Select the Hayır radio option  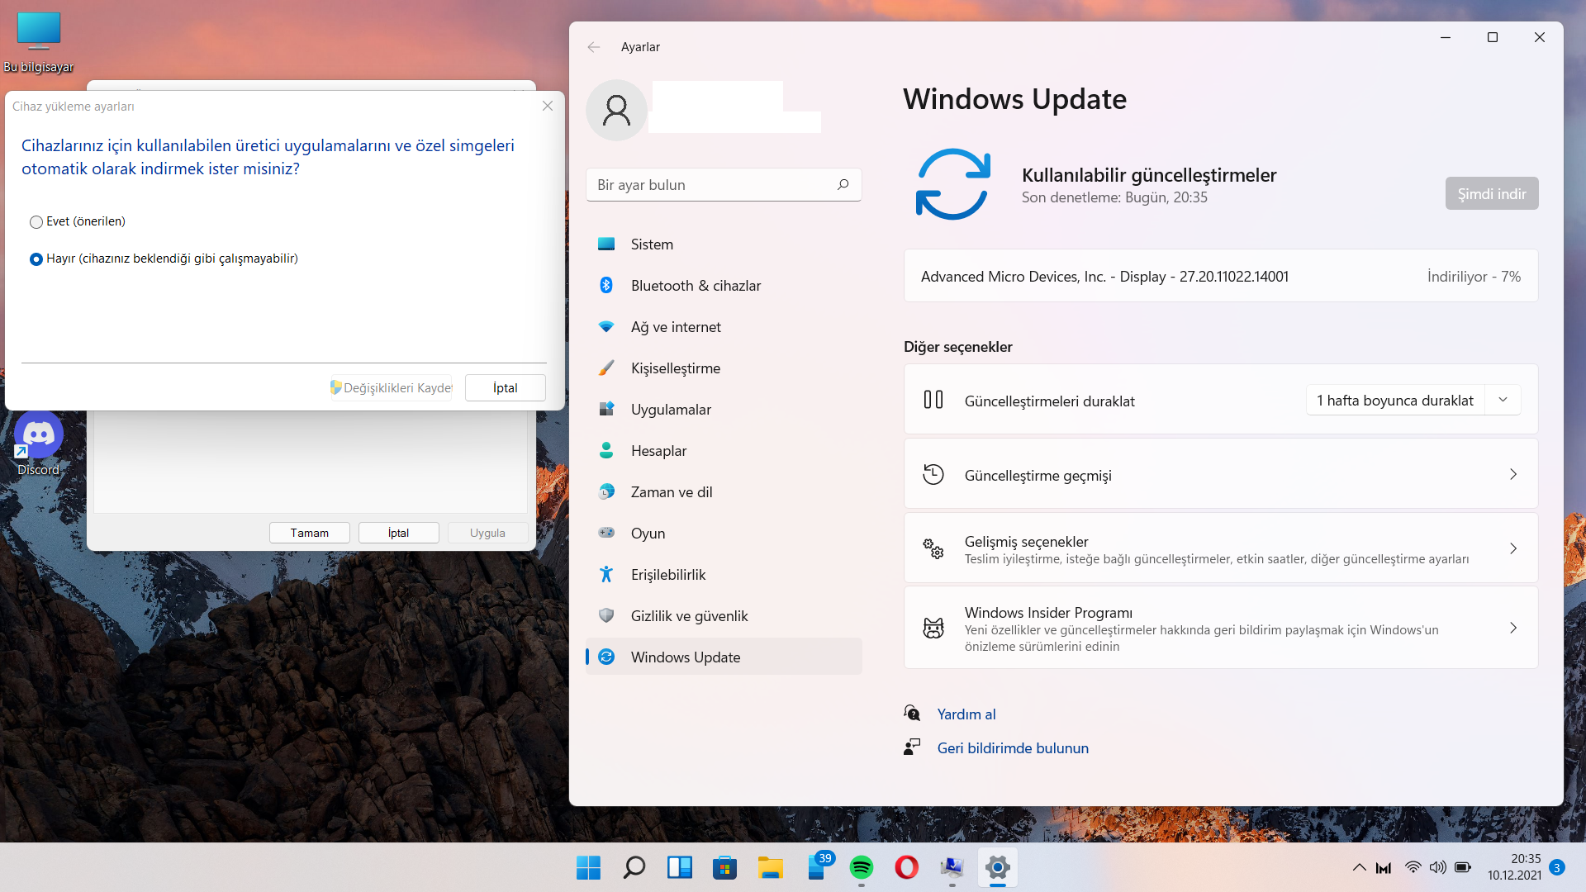click(x=36, y=259)
